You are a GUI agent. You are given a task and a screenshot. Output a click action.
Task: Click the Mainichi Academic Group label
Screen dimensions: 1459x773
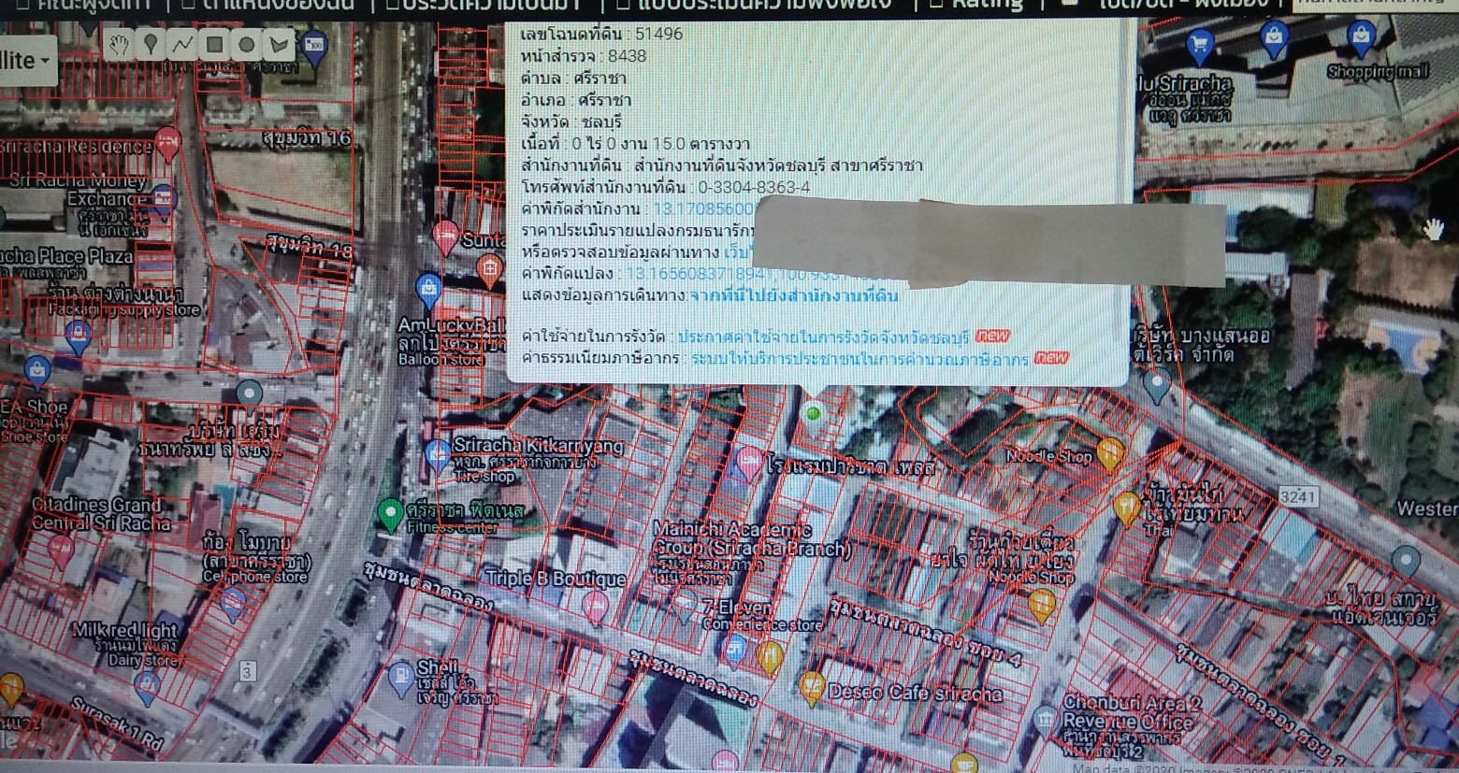752,539
